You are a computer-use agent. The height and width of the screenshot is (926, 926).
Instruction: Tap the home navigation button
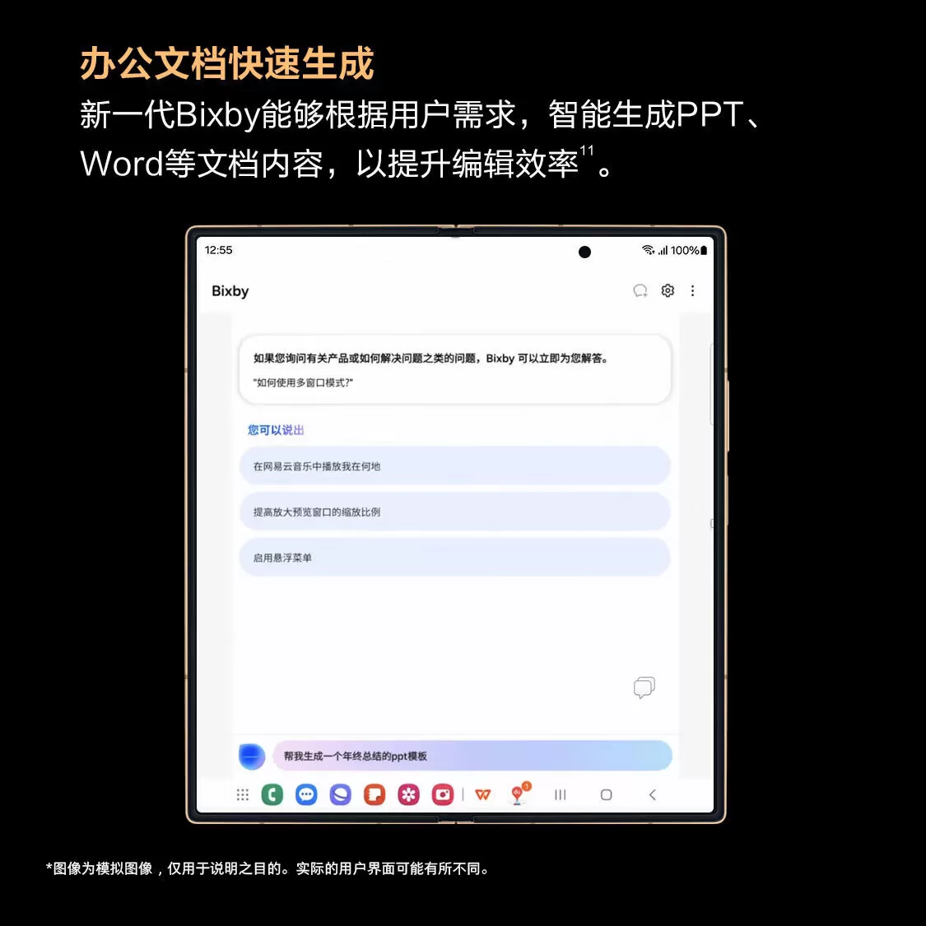[x=607, y=795]
